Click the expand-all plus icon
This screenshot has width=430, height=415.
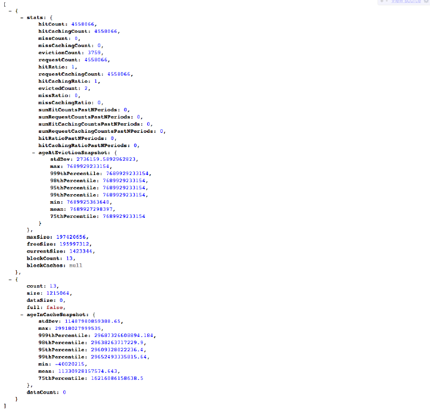pyautogui.click(x=382, y=1)
